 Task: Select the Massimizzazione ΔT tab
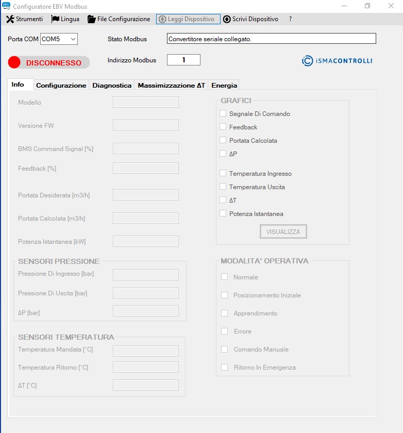(171, 86)
